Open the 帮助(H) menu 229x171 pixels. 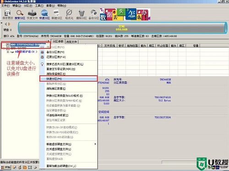pos(62,5)
